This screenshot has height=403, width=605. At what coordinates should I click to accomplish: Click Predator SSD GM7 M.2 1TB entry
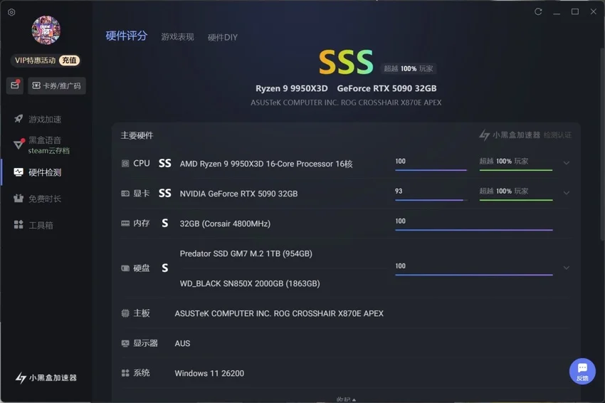click(x=246, y=253)
